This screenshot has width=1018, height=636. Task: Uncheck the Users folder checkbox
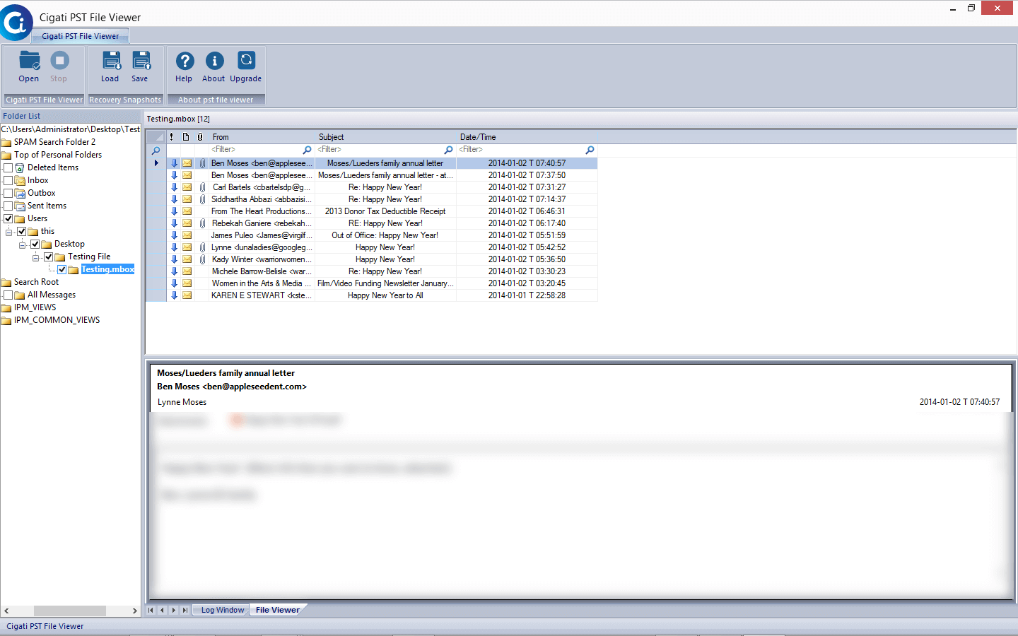(8, 219)
